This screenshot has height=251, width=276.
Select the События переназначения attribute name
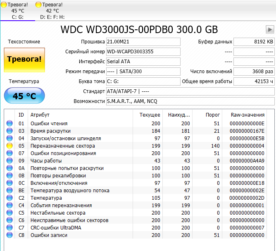point(61,206)
